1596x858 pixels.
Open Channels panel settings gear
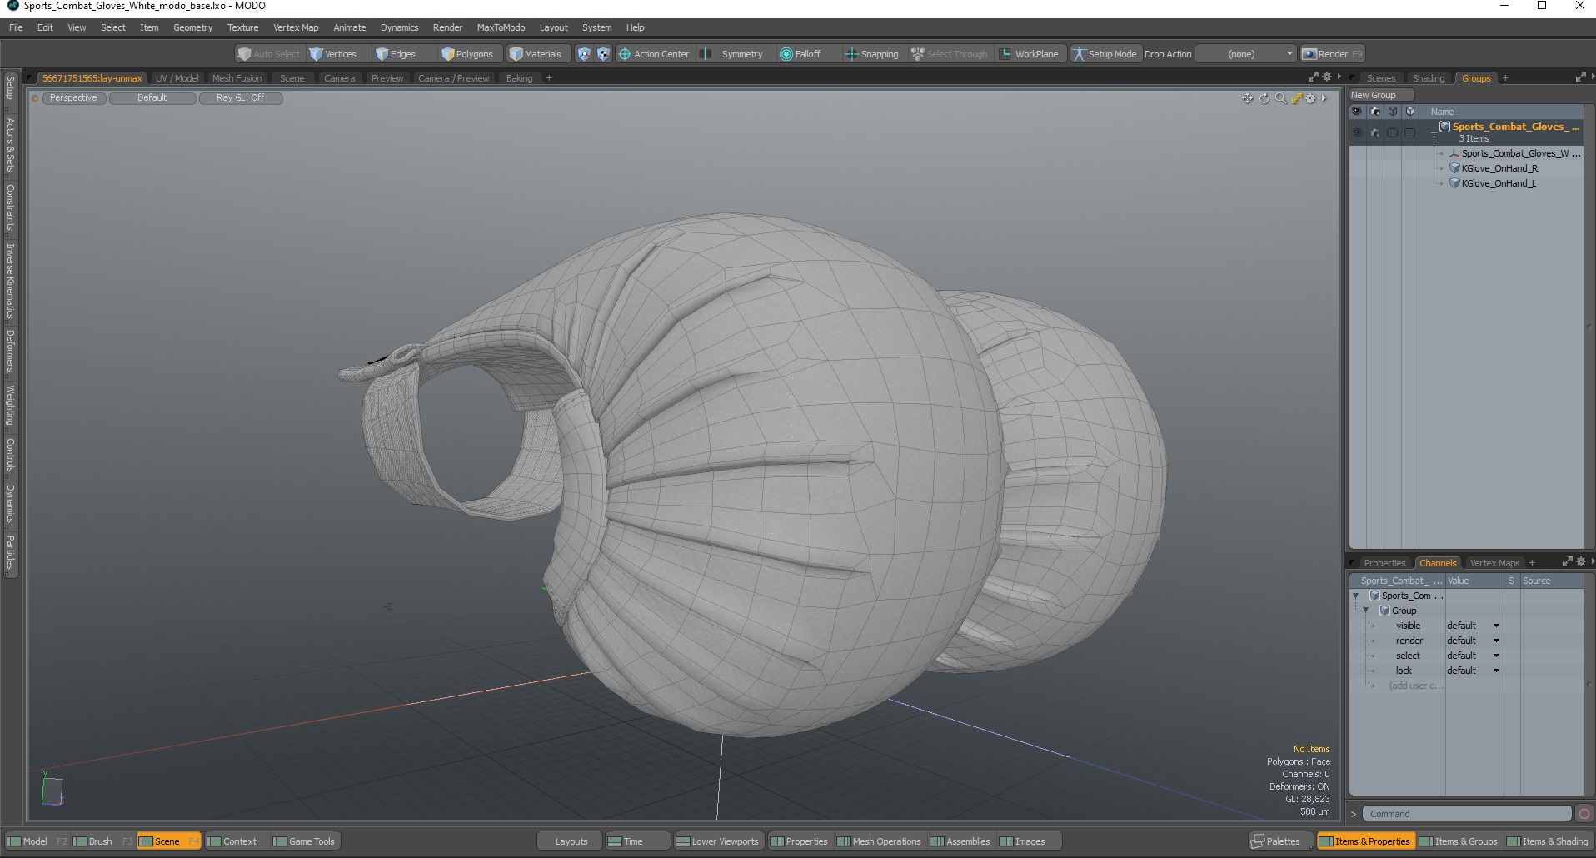[x=1580, y=562]
